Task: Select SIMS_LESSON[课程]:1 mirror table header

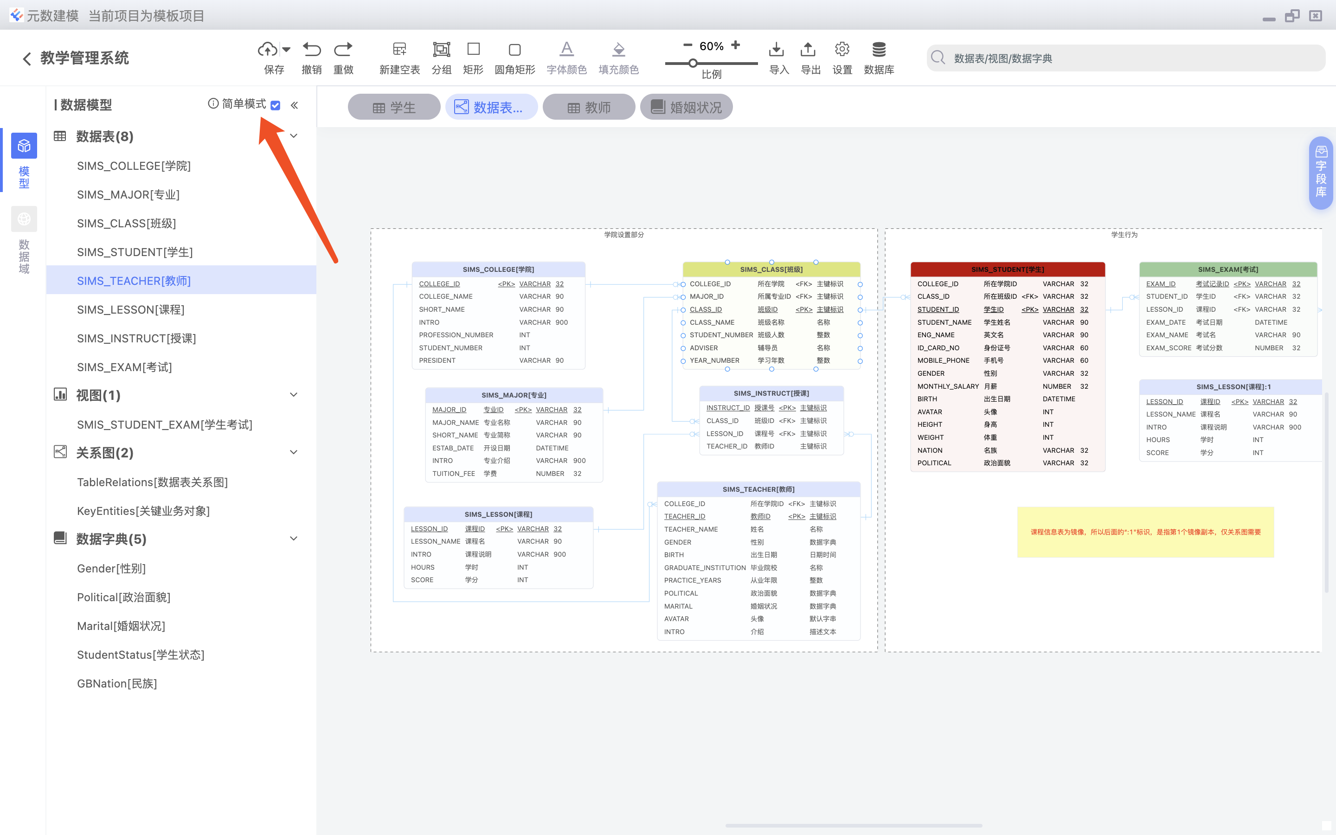Action: 1231,386
